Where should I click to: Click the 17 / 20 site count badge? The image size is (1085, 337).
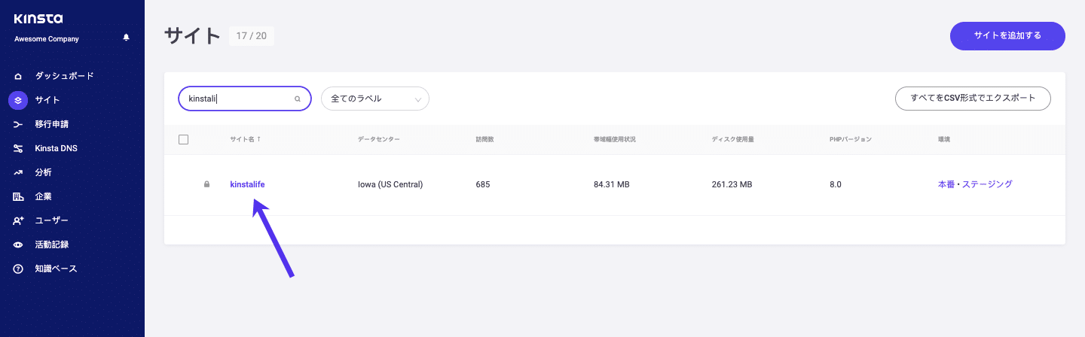click(252, 35)
